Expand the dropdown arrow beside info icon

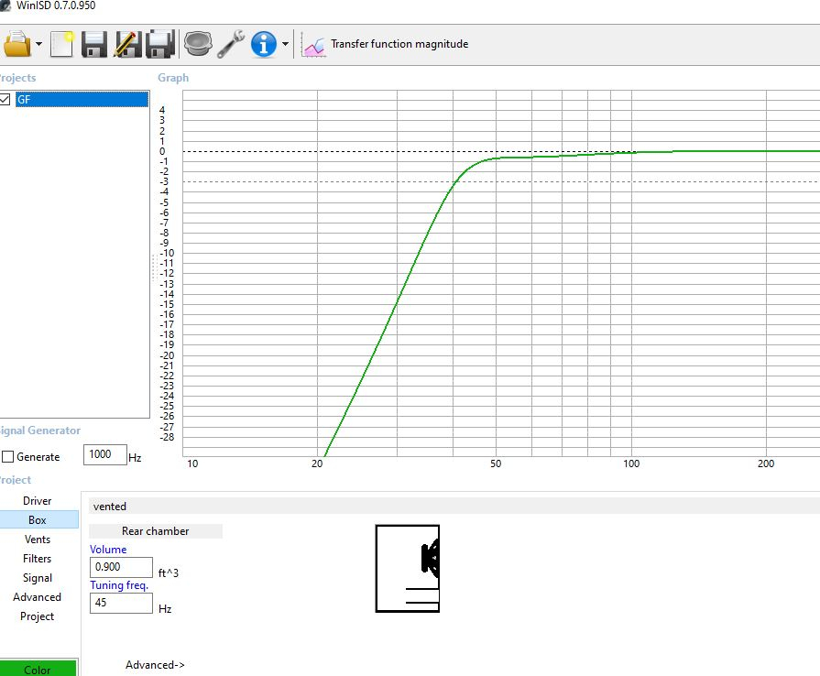[285, 44]
